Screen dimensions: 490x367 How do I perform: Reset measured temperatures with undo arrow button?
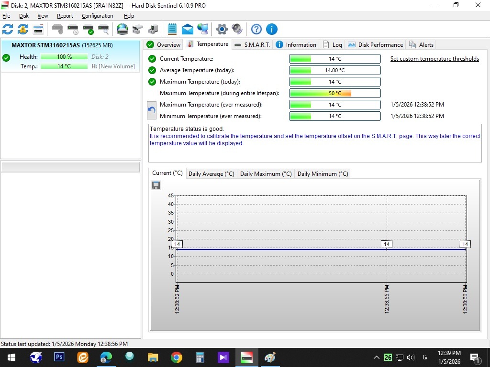pos(152,110)
